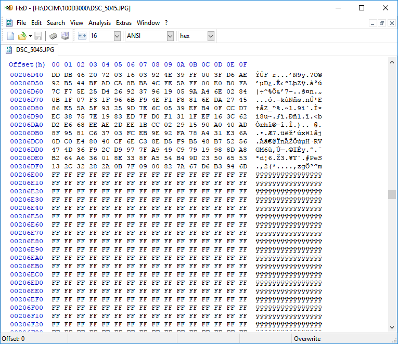Click the vertical scrollbar up arrow

392,61
